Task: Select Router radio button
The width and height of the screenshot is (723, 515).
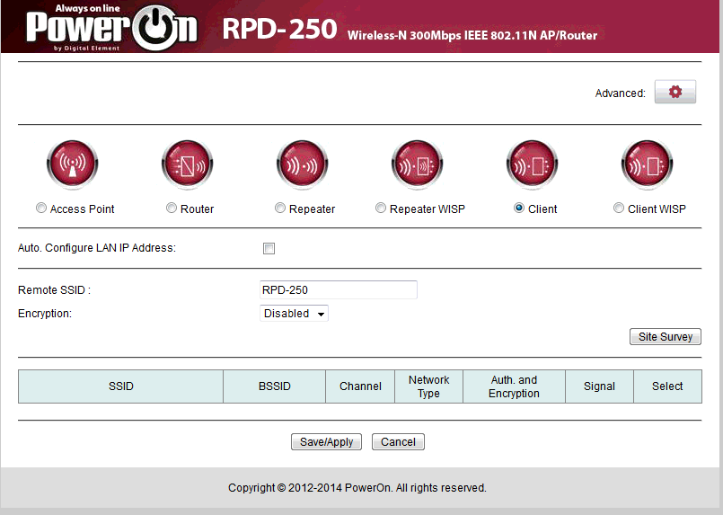Action: (x=172, y=209)
